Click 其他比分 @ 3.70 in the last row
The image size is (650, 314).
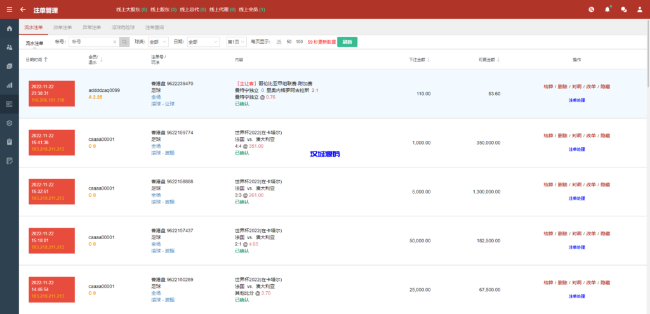[253, 293]
